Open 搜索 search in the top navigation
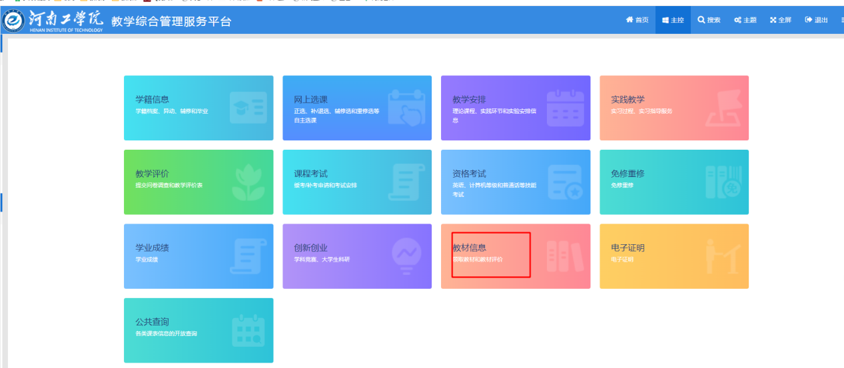This screenshot has width=844, height=368. (x=709, y=20)
